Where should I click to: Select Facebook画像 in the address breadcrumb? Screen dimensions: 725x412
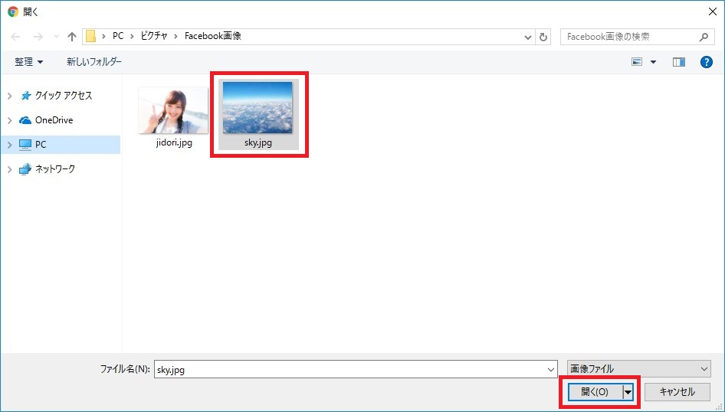(213, 36)
